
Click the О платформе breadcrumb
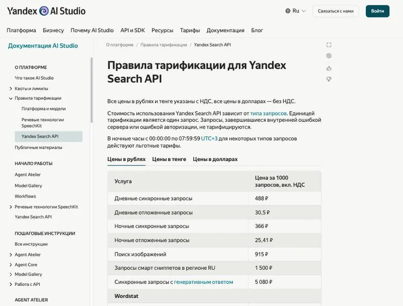[120, 45]
